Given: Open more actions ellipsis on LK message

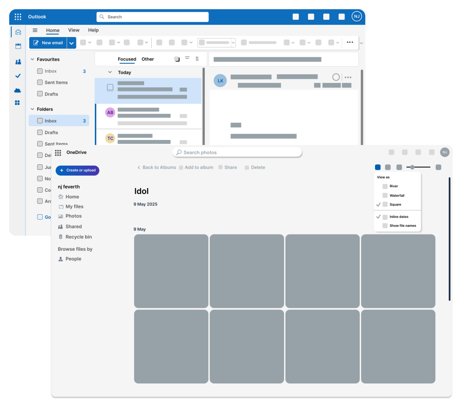Looking at the screenshot, I should [348, 77].
